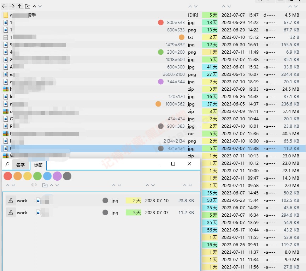Viewport: 306px width, 271px height.
Task: Click work icon for the 11.2 KB result
Action: click(x=11, y=212)
